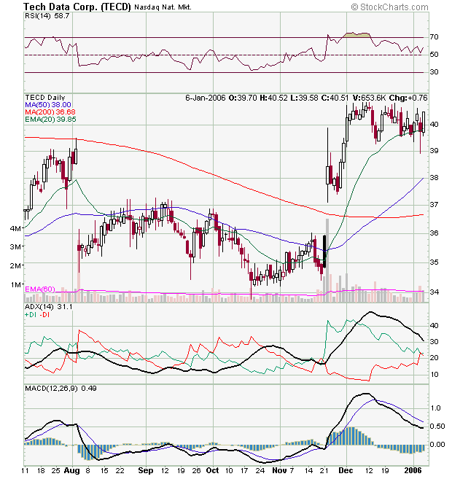Click the 1M volume axis label
Viewport: 452px width, 479px height.
pyautogui.click(x=15, y=285)
